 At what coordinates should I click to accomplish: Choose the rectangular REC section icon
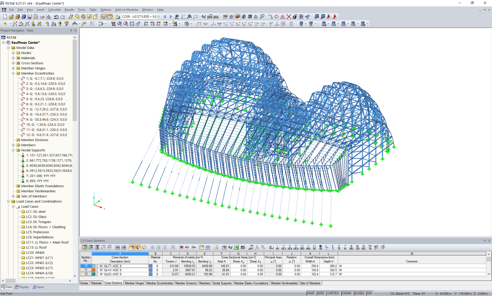pos(351,247)
